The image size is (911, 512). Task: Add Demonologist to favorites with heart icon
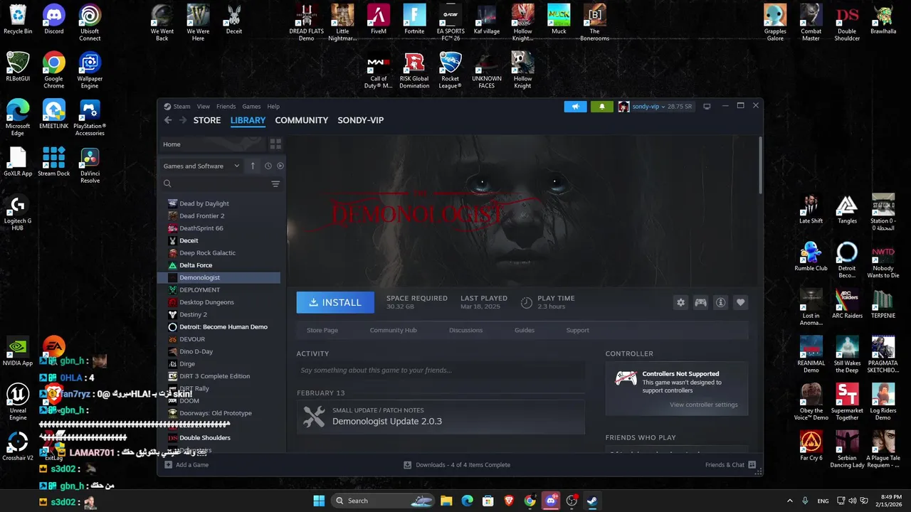point(740,302)
